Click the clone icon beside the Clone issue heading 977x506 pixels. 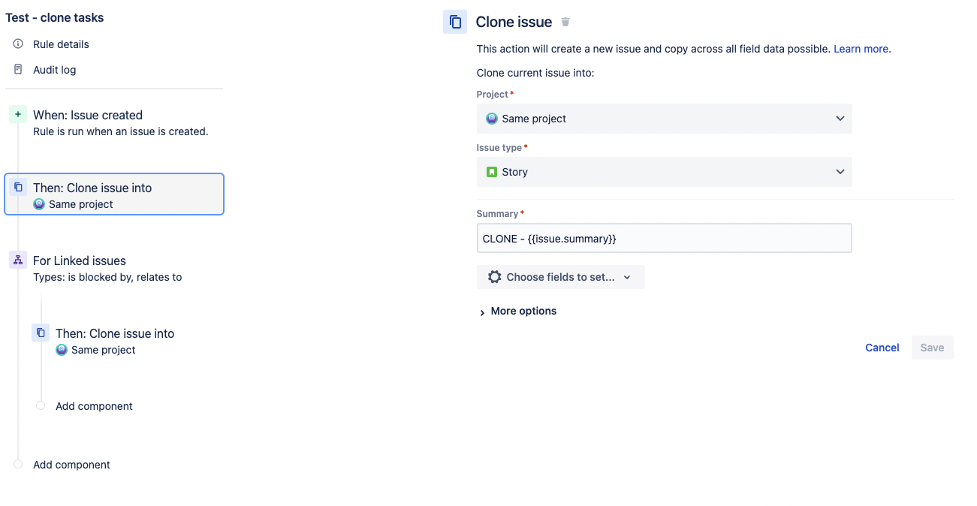[454, 22]
